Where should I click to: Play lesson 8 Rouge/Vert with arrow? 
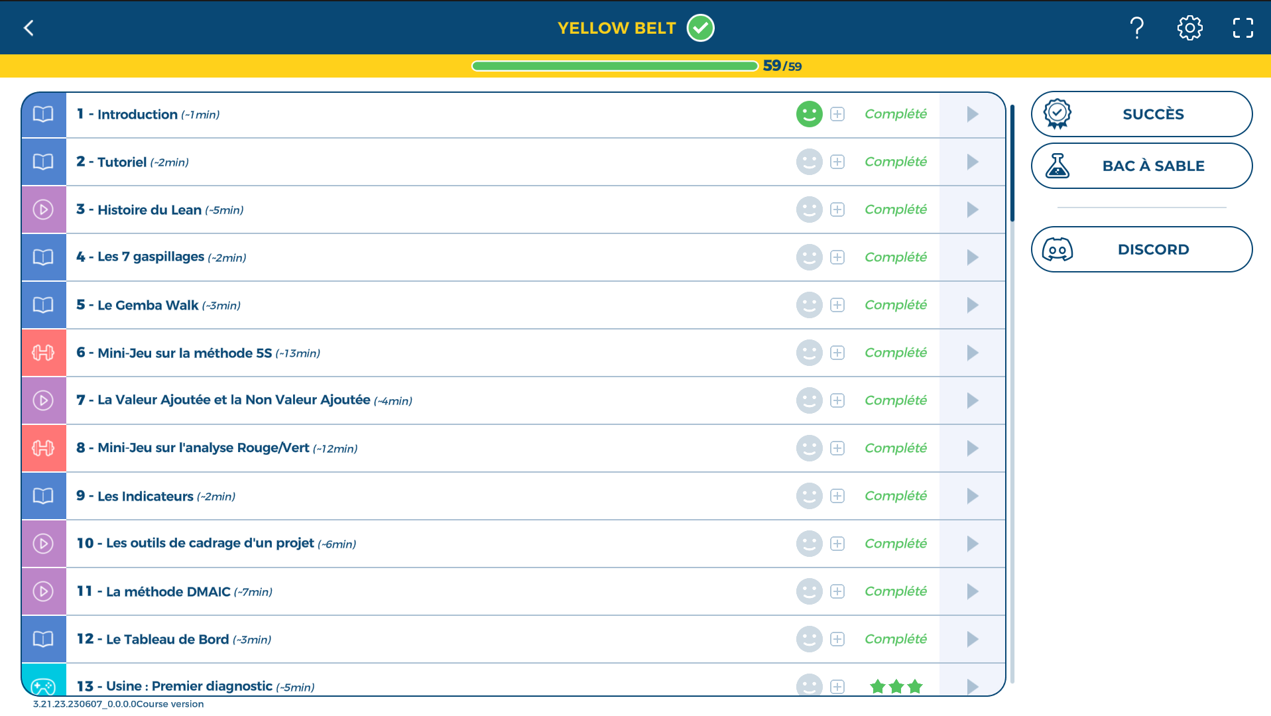972,448
